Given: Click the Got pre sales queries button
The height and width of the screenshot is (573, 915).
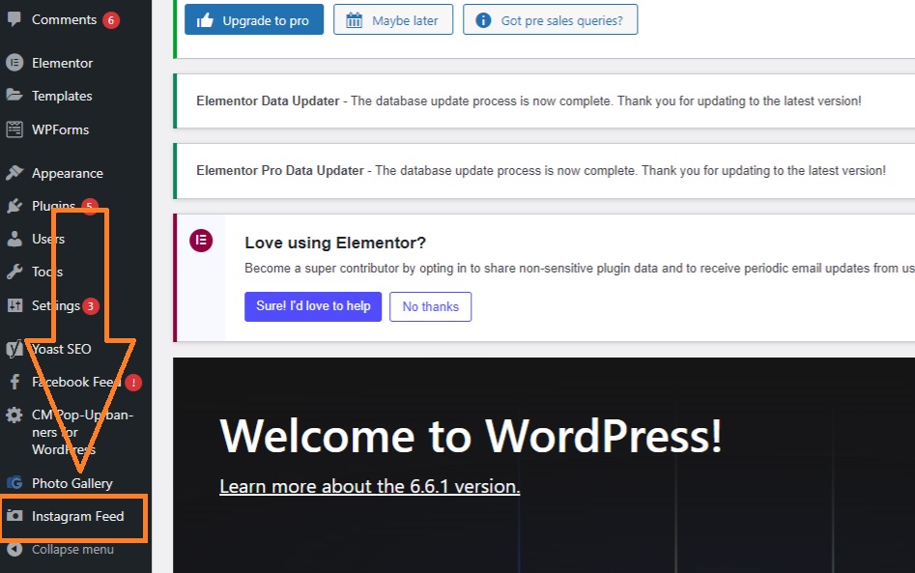Looking at the screenshot, I should click(x=551, y=19).
